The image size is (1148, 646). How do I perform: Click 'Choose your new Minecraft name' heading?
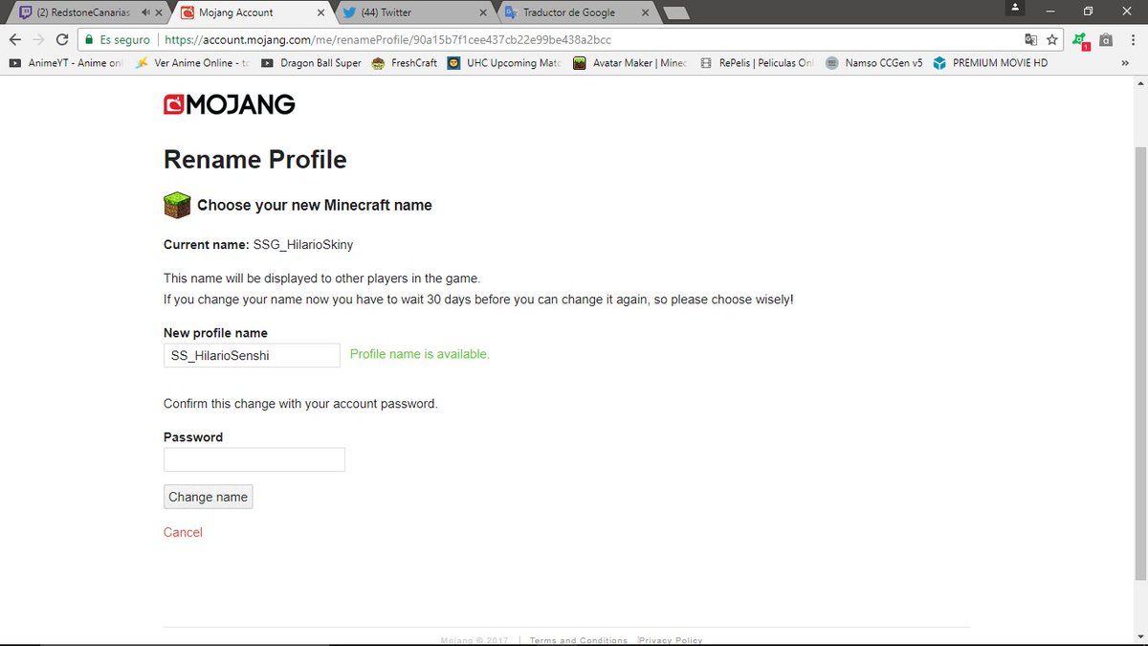(315, 205)
